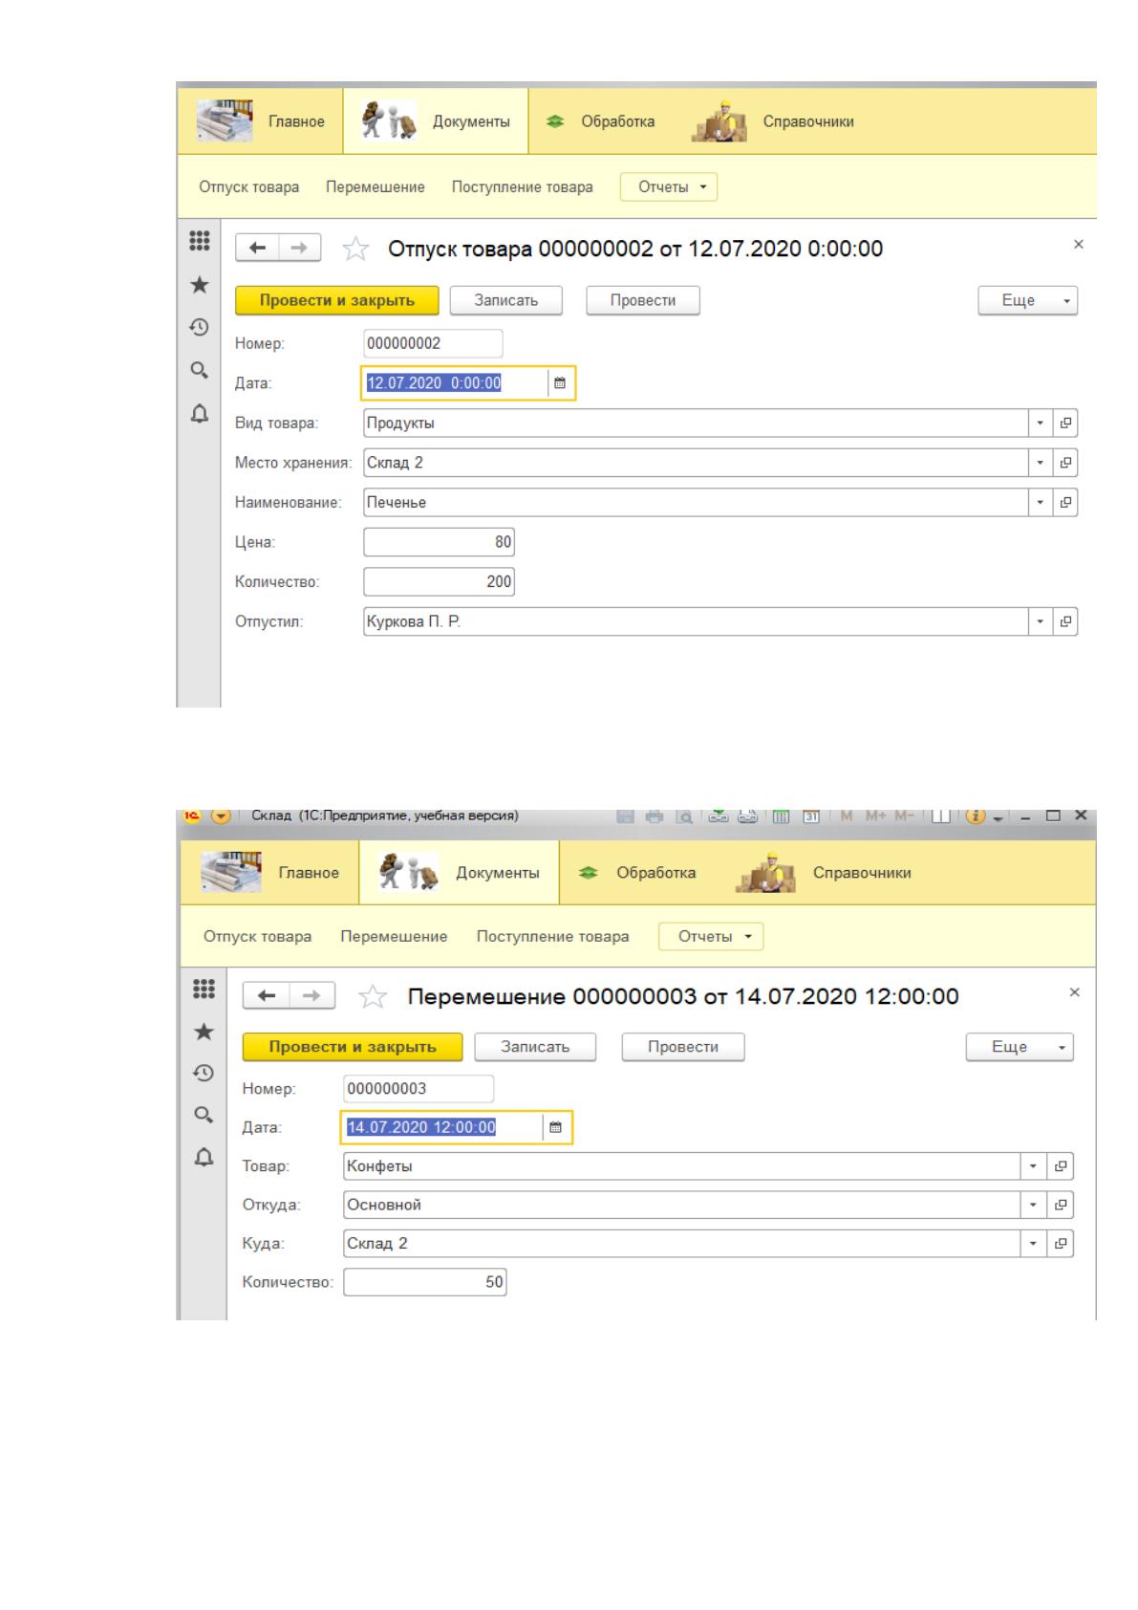Click history icon in Перемешение window sidebar
The height and width of the screenshot is (1610, 1138).
203,1074
